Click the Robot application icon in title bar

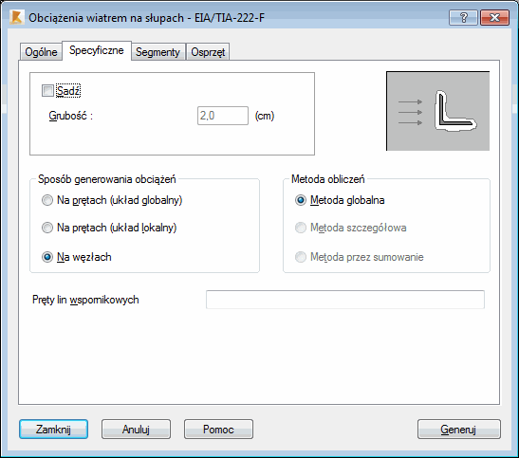point(16,17)
